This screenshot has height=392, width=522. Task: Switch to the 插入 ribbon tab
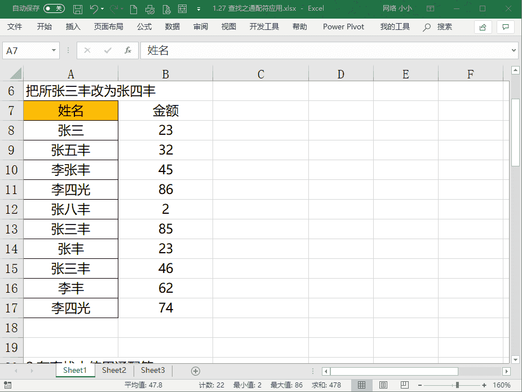point(73,27)
